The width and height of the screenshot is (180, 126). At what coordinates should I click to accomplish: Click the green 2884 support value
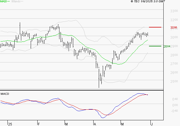pos(167,46)
